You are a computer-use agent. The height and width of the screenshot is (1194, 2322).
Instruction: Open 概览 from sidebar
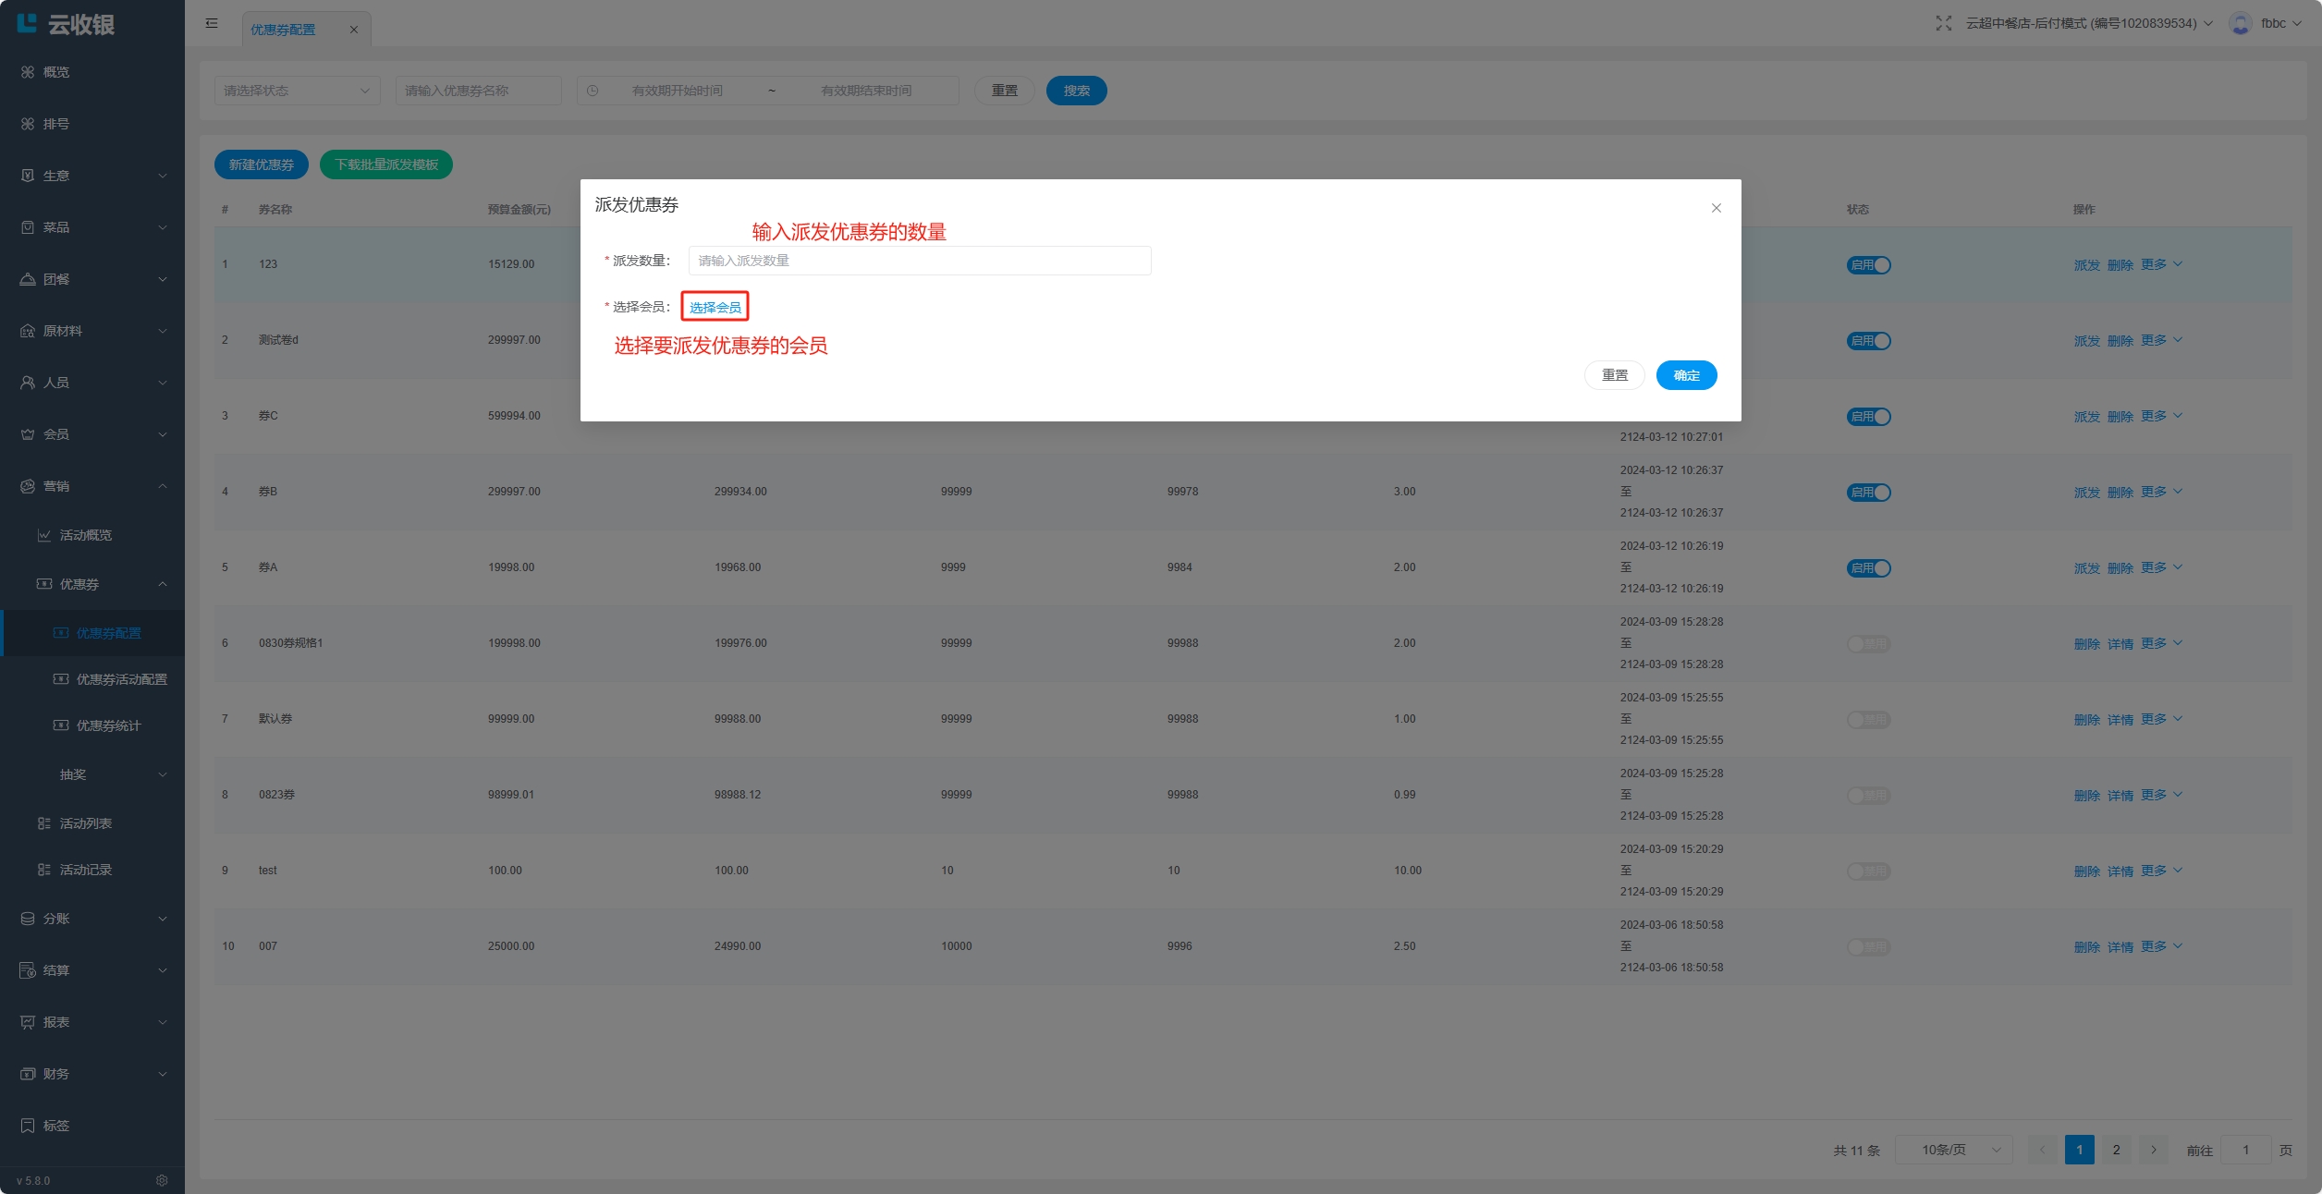pyautogui.click(x=55, y=72)
